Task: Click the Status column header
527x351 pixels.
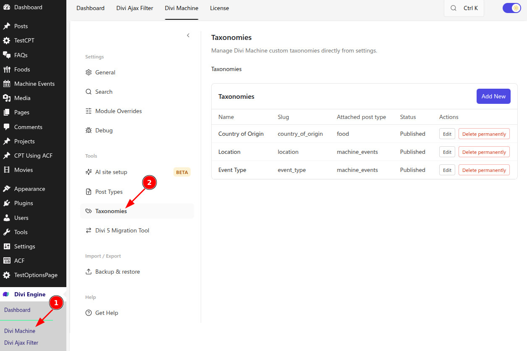Action: [x=408, y=117]
